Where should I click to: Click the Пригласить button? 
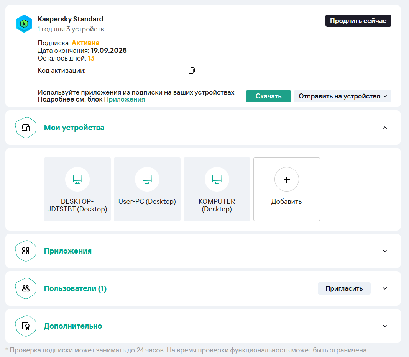[344, 288]
